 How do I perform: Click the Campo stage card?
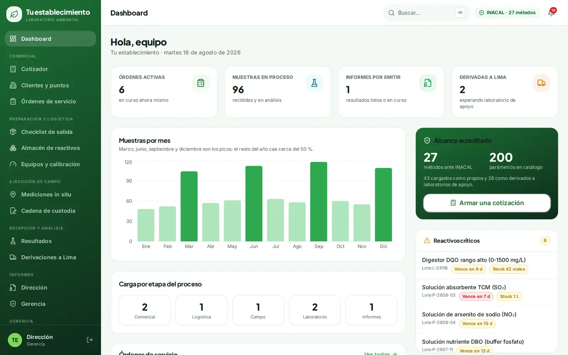coord(258,310)
